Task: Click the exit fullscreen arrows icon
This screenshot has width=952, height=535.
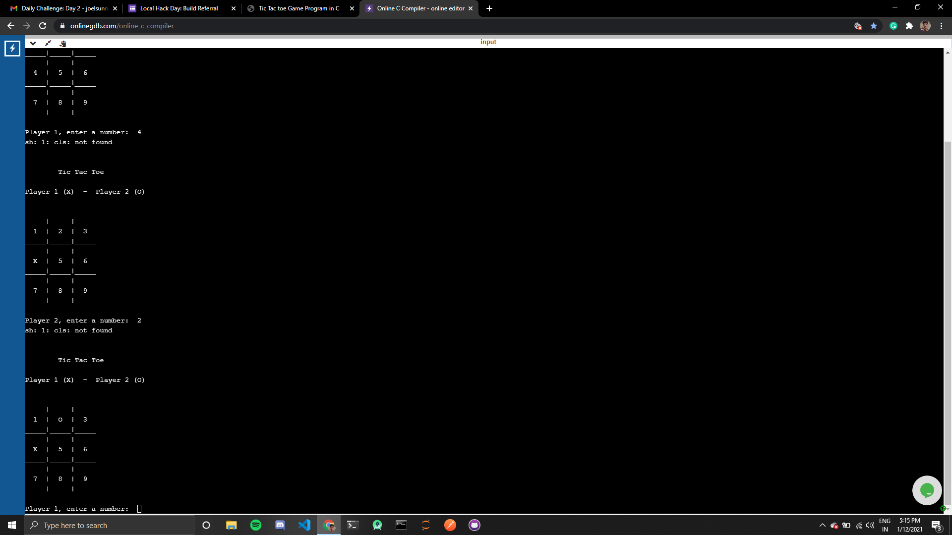Action: point(48,43)
